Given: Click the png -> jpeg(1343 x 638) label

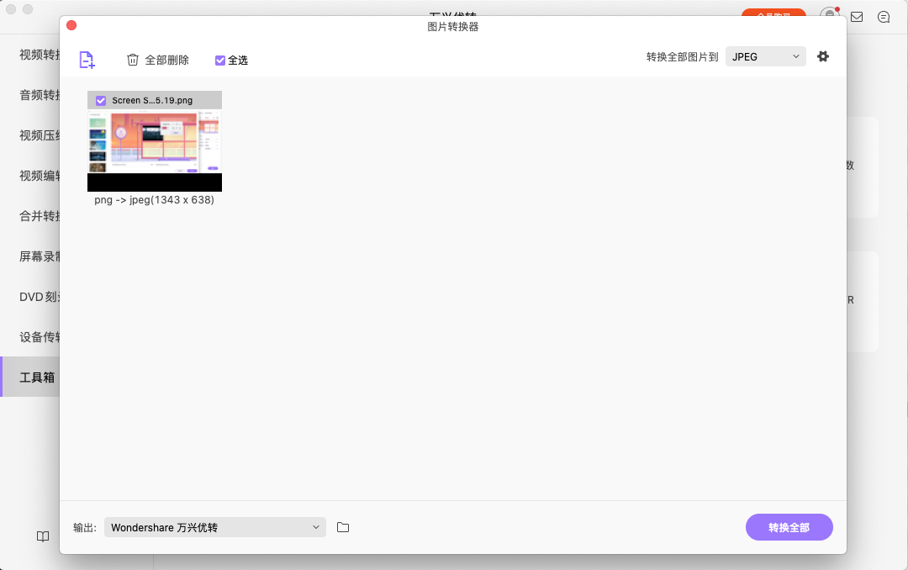Looking at the screenshot, I should click(154, 200).
